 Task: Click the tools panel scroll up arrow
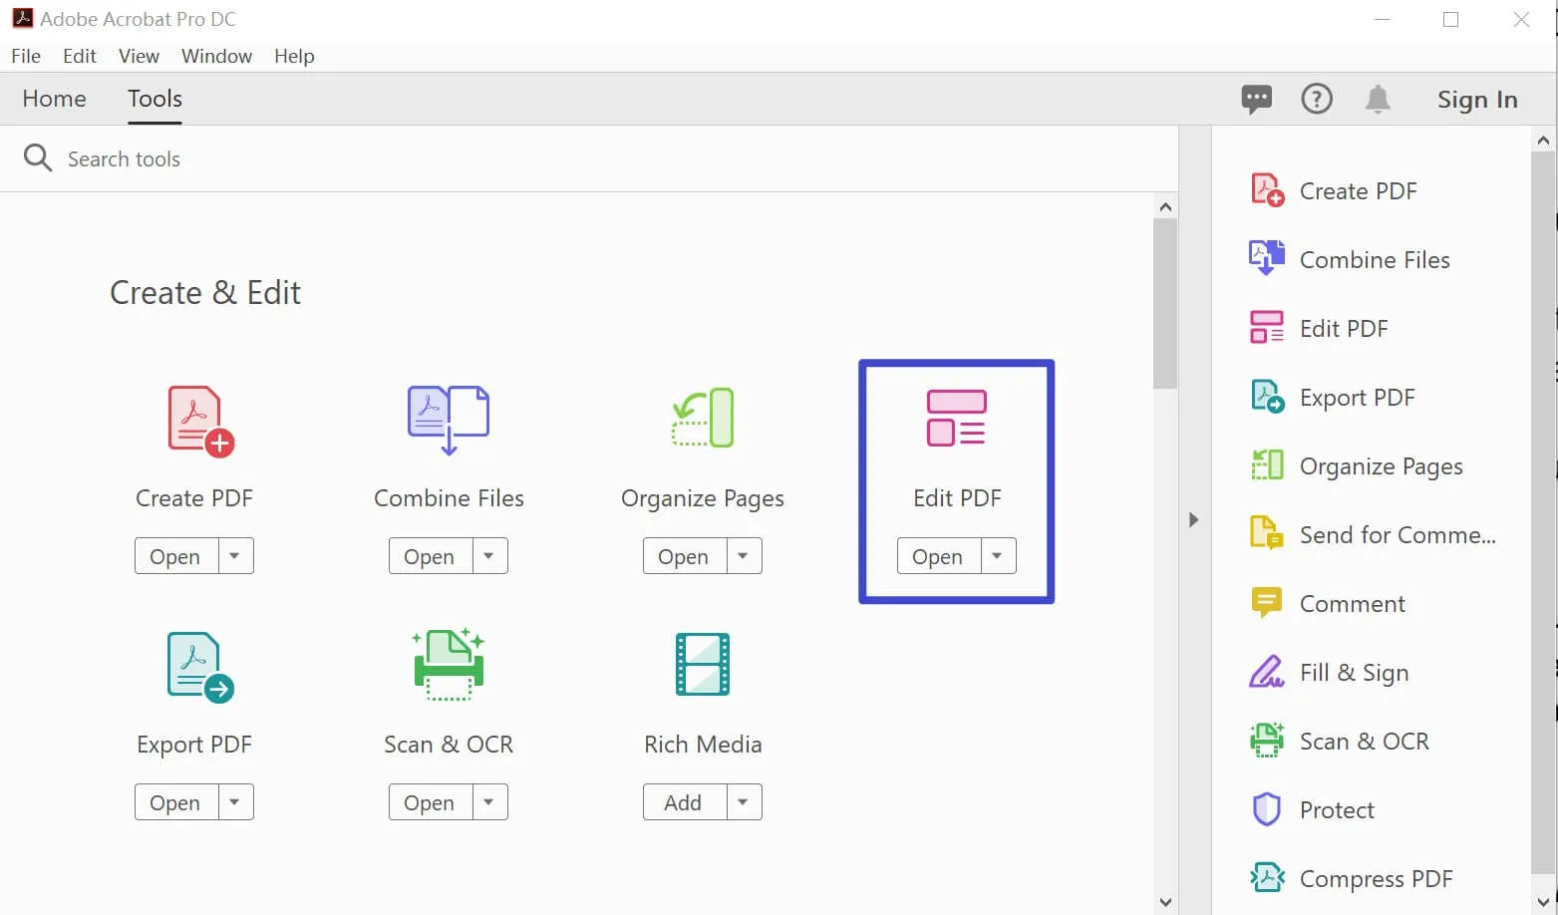(1165, 206)
